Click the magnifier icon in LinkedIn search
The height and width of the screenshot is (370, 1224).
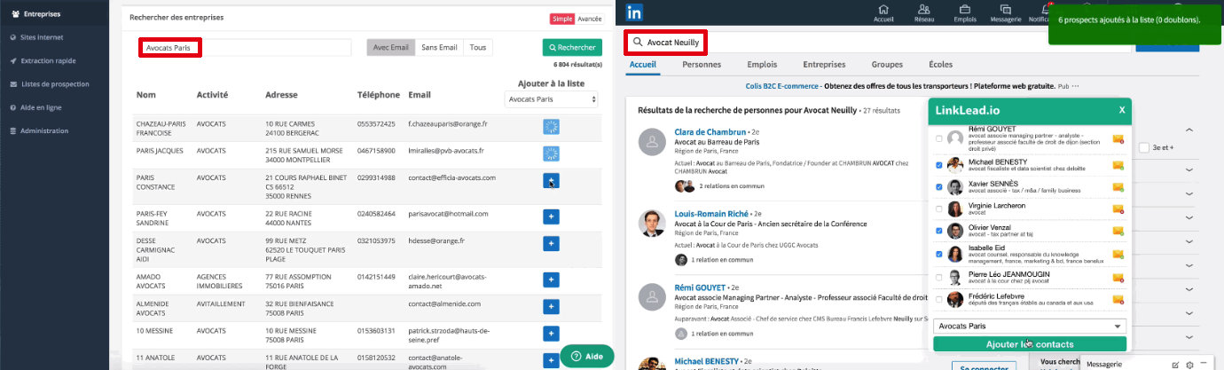[x=638, y=42]
